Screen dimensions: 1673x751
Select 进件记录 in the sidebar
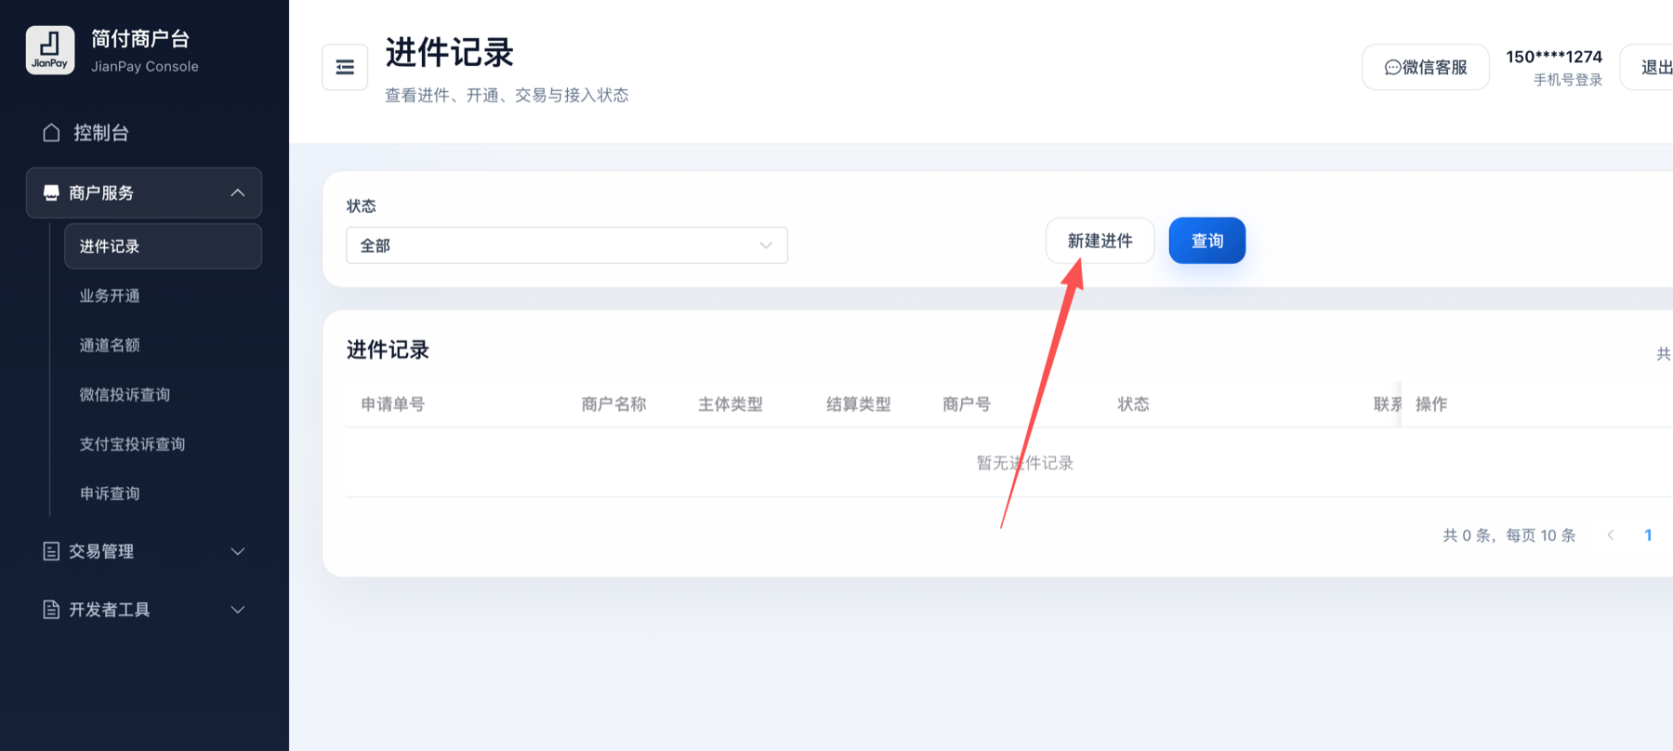(x=163, y=246)
